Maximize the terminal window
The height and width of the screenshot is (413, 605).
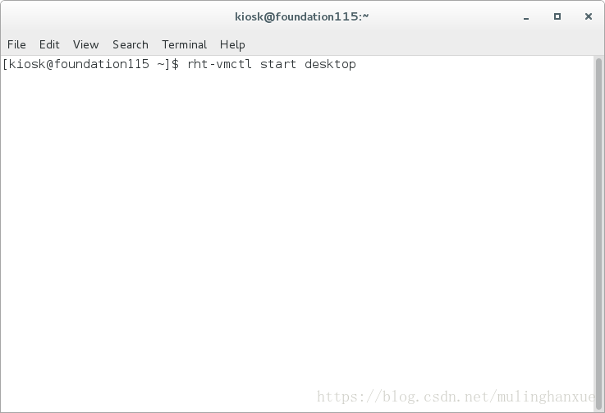click(x=557, y=16)
